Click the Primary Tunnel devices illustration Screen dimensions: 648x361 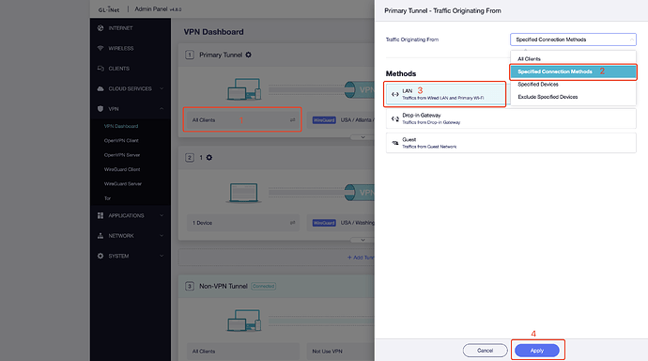coord(244,89)
